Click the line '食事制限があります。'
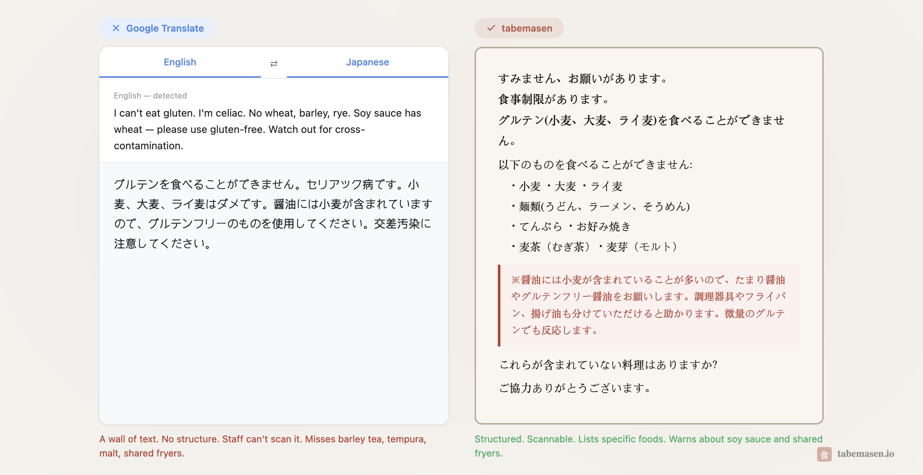This screenshot has height=475, width=923. point(554,99)
